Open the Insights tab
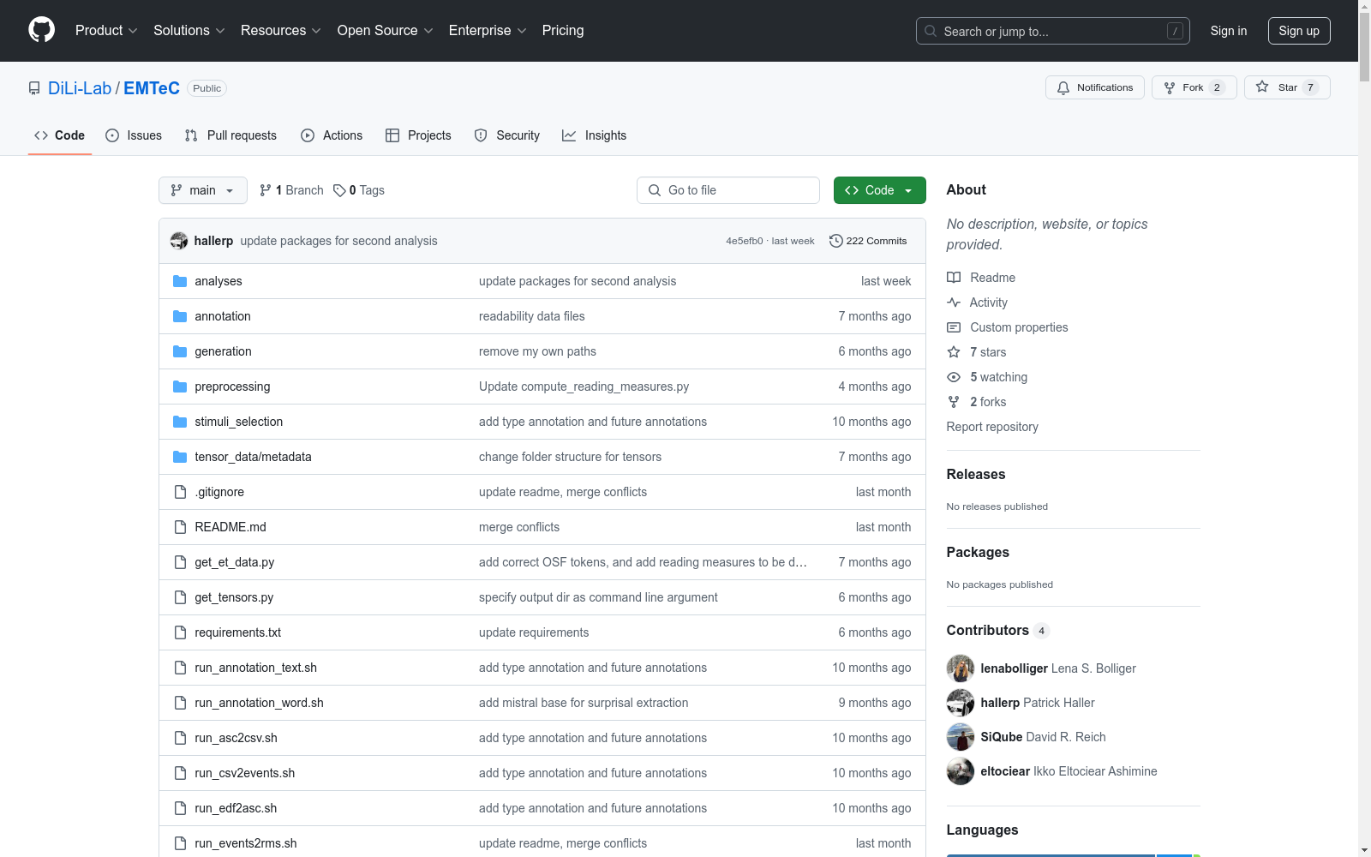The image size is (1371, 857). click(x=594, y=135)
